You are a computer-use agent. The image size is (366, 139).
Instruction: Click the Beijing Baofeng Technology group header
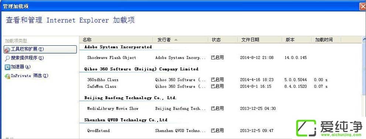pyautogui.click(x=130, y=98)
